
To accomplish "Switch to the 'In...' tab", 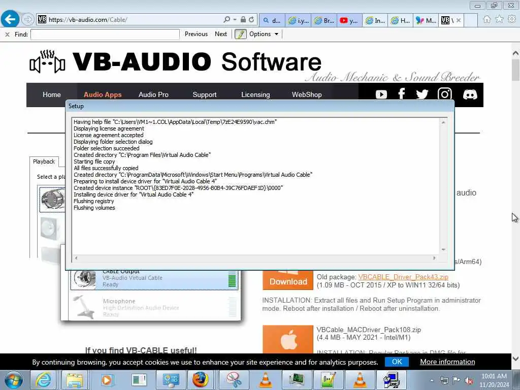I will coord(375,20).
